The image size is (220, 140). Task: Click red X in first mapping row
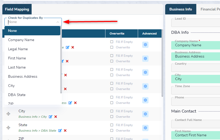tap(73, 47)
